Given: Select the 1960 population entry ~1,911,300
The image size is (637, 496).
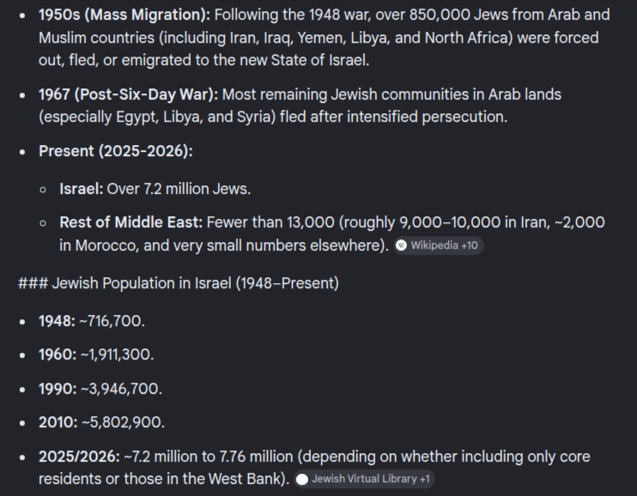Looking at the screenshot, I should click(x=96, y=354).
